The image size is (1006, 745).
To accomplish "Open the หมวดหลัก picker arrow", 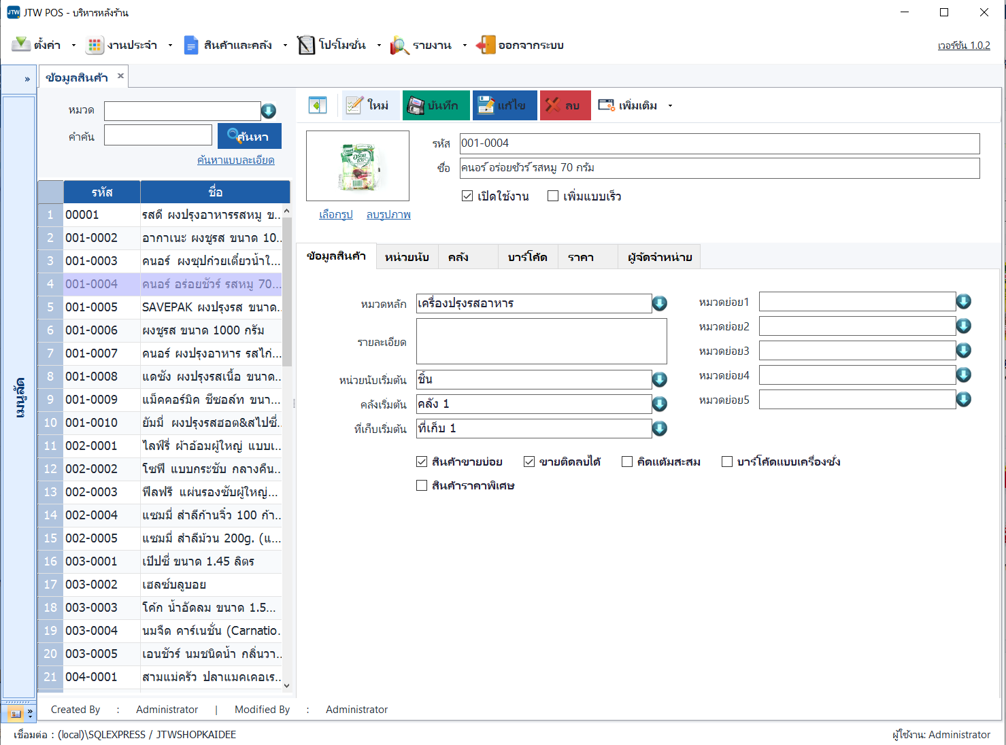I will (660, 303).
